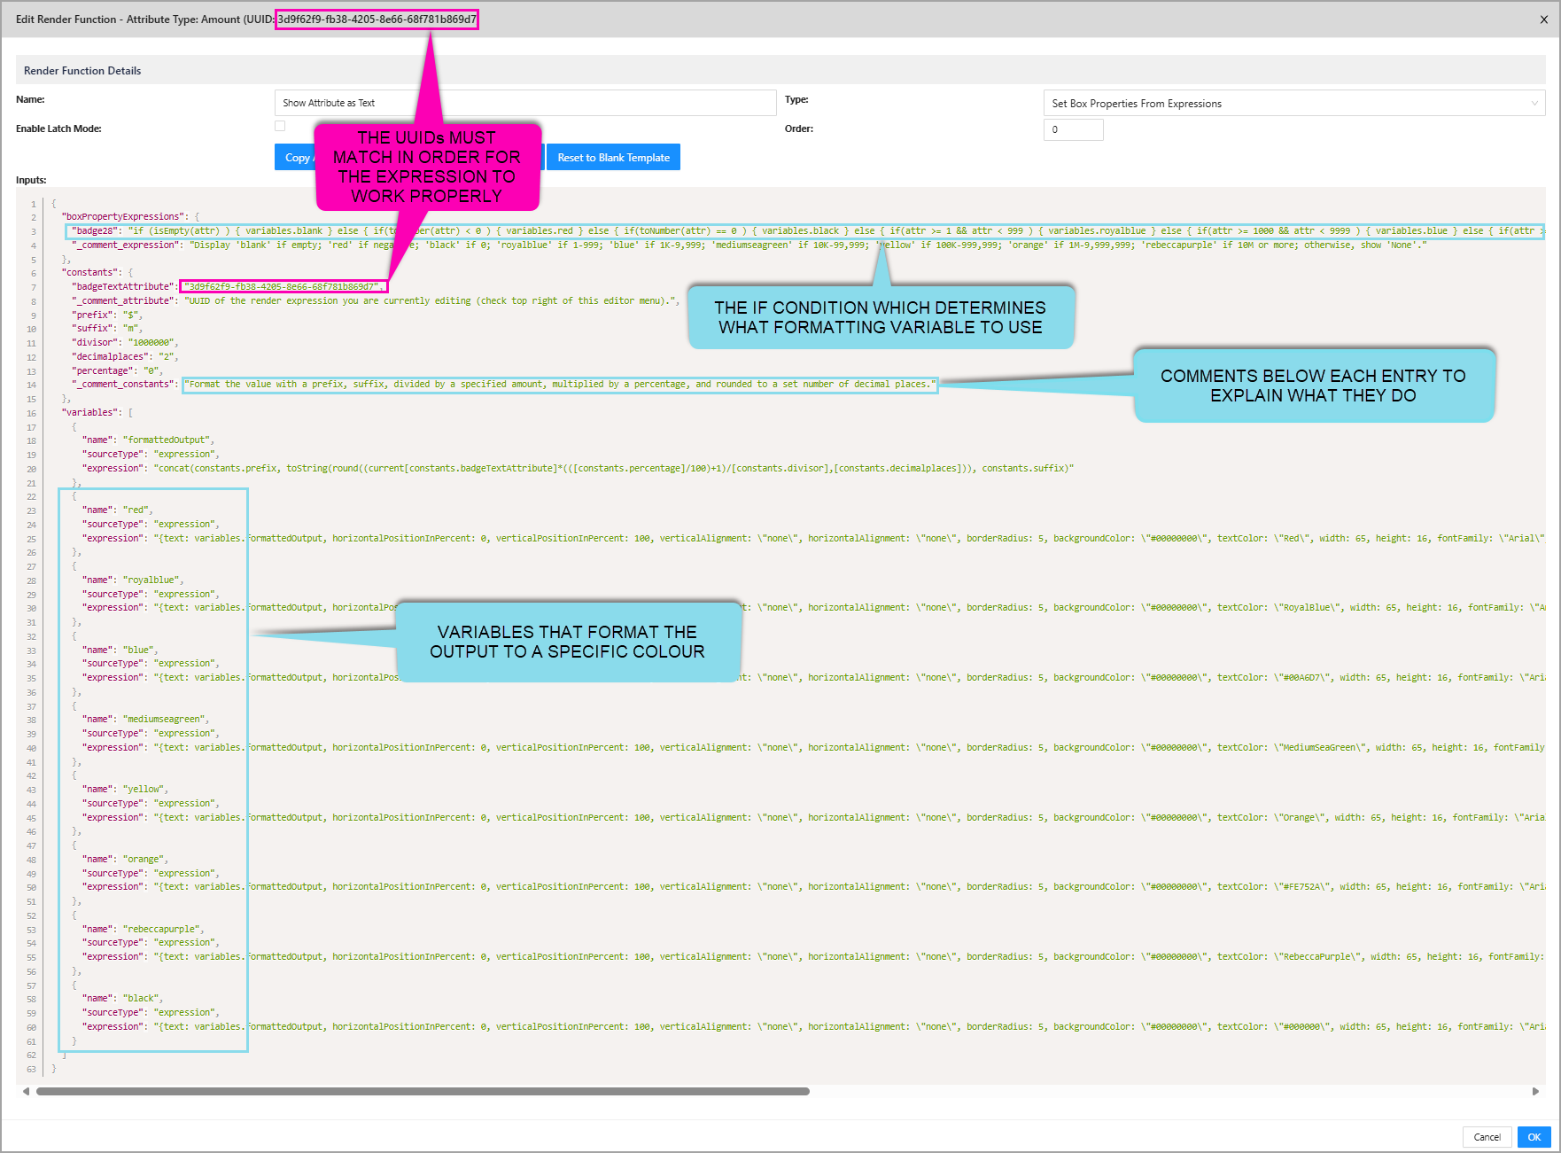The image size is (1561, 1153).
Task: Click the Name input field
Action: (x=524, y=104)
